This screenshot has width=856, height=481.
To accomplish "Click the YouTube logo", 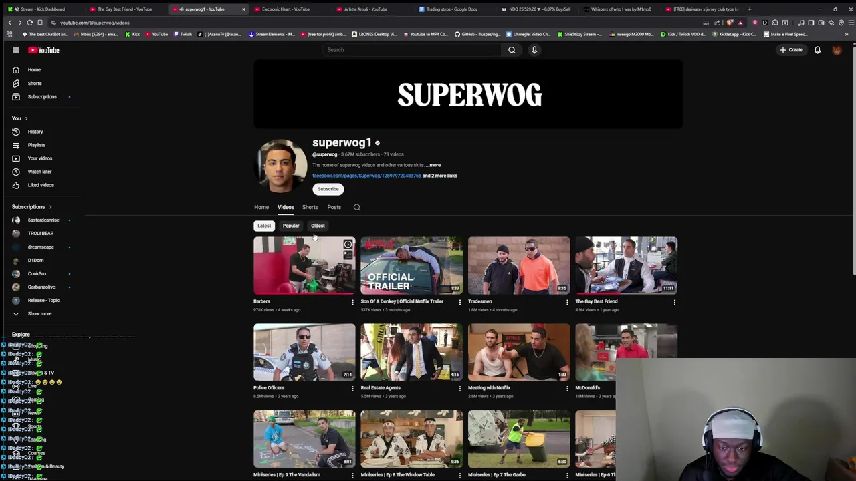I will [x=43, y=50].
